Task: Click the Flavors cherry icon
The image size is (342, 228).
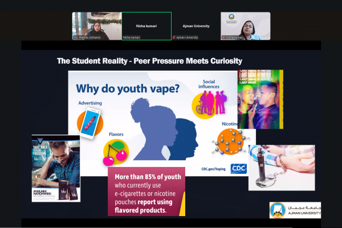Action: pos(116,152)
